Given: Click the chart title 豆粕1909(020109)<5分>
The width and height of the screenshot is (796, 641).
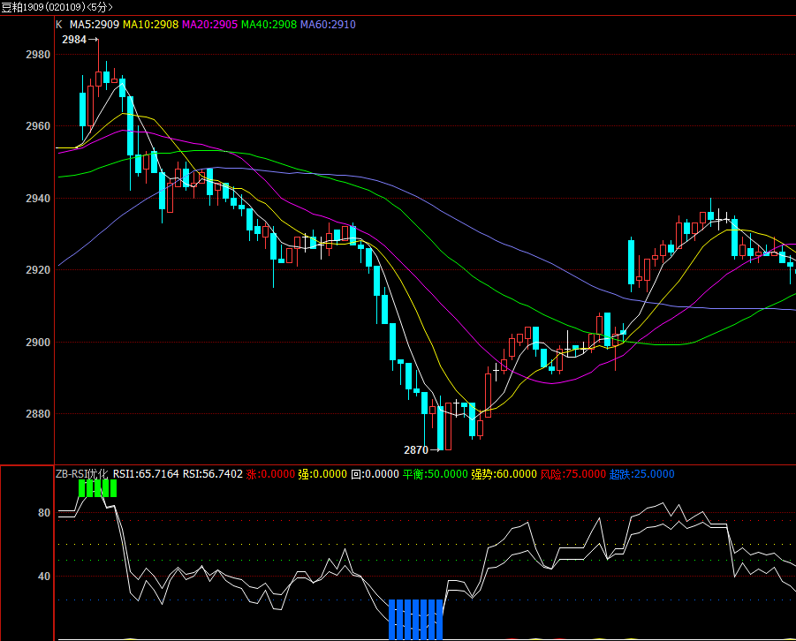Looking at the screenshot, I should [57, 7].
